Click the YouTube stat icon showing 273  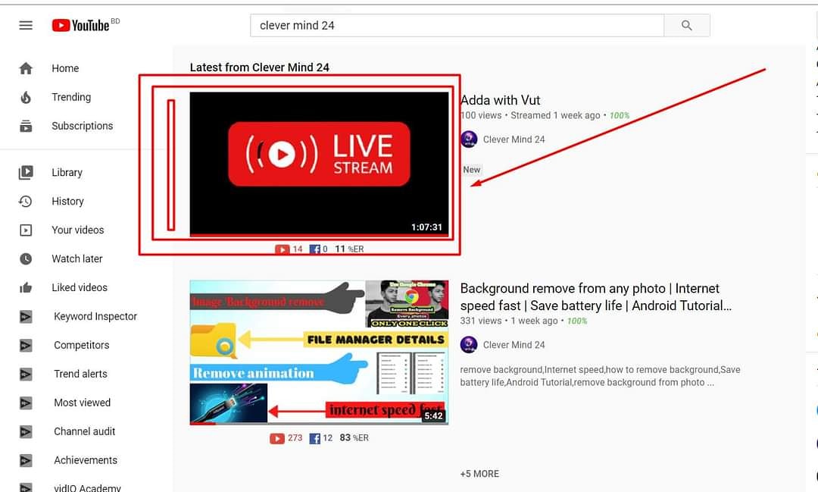[277, 438]
